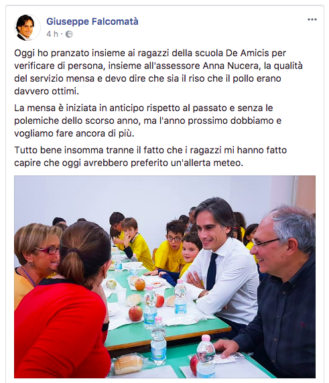The image size is (329, 383).
Task: Visit the Giuseppe Falcomatà profile name link
Action: click(x=92, y=21)
